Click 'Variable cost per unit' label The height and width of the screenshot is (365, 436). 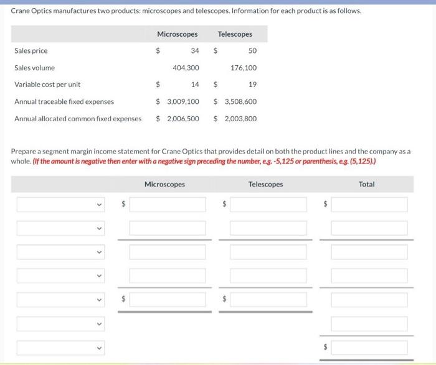(47, 85)
